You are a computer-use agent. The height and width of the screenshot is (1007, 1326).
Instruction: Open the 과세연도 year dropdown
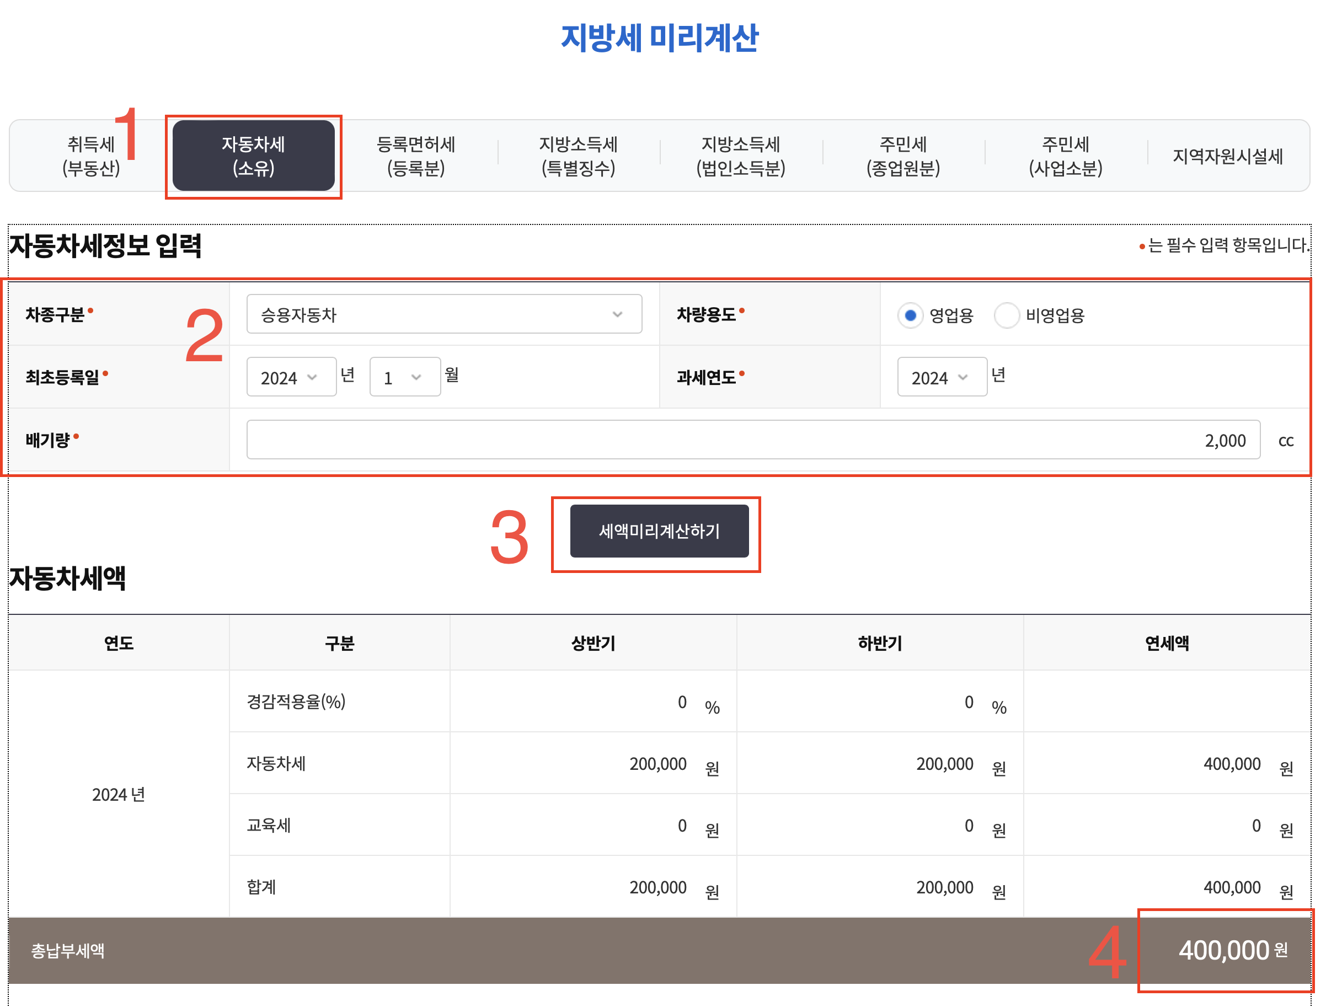941,377
